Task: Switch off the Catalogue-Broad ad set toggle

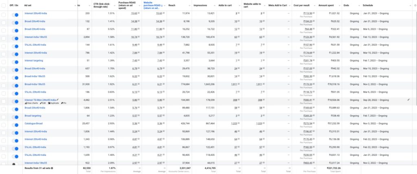Action: pos(15,123)
